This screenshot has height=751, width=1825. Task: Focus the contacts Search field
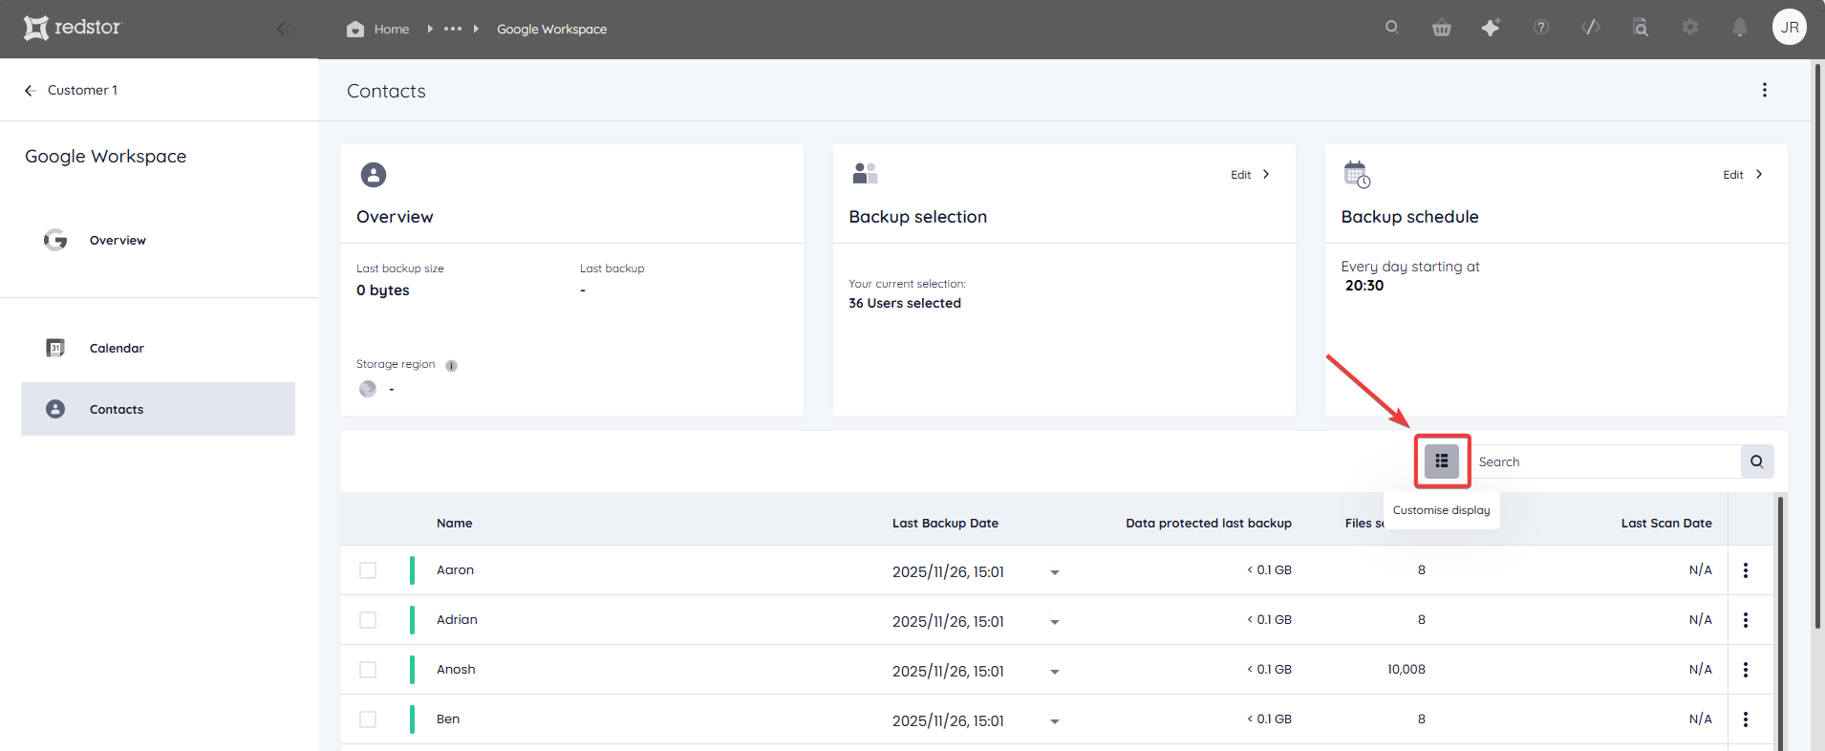pyautogui.click(x=1607, y=461)
